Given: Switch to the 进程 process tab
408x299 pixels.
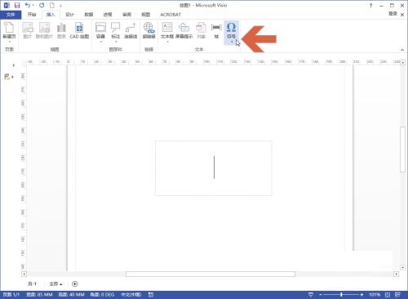Looking at the screenshot, I should click(108, 15).
